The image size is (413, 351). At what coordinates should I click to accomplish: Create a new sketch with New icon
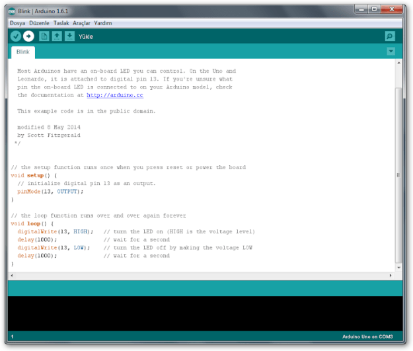(x=44, y=36)
